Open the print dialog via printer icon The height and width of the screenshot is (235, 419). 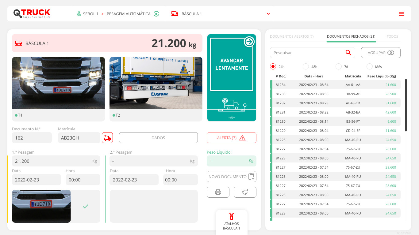[x=218, y=192]
